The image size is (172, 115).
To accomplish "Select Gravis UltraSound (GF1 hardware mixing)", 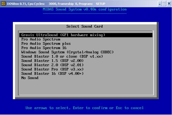I will point(63,35).
